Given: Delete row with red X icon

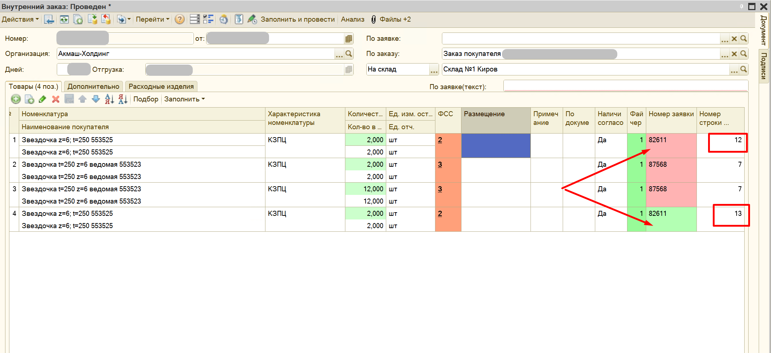Looking at the screenshot, I should pyautogui.click(x=56, y=99).
